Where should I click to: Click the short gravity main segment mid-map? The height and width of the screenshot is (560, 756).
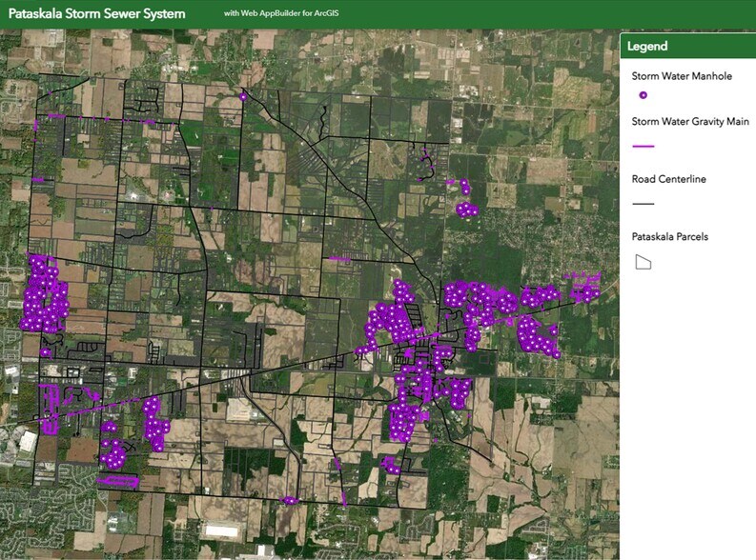(x=339, y=258)
